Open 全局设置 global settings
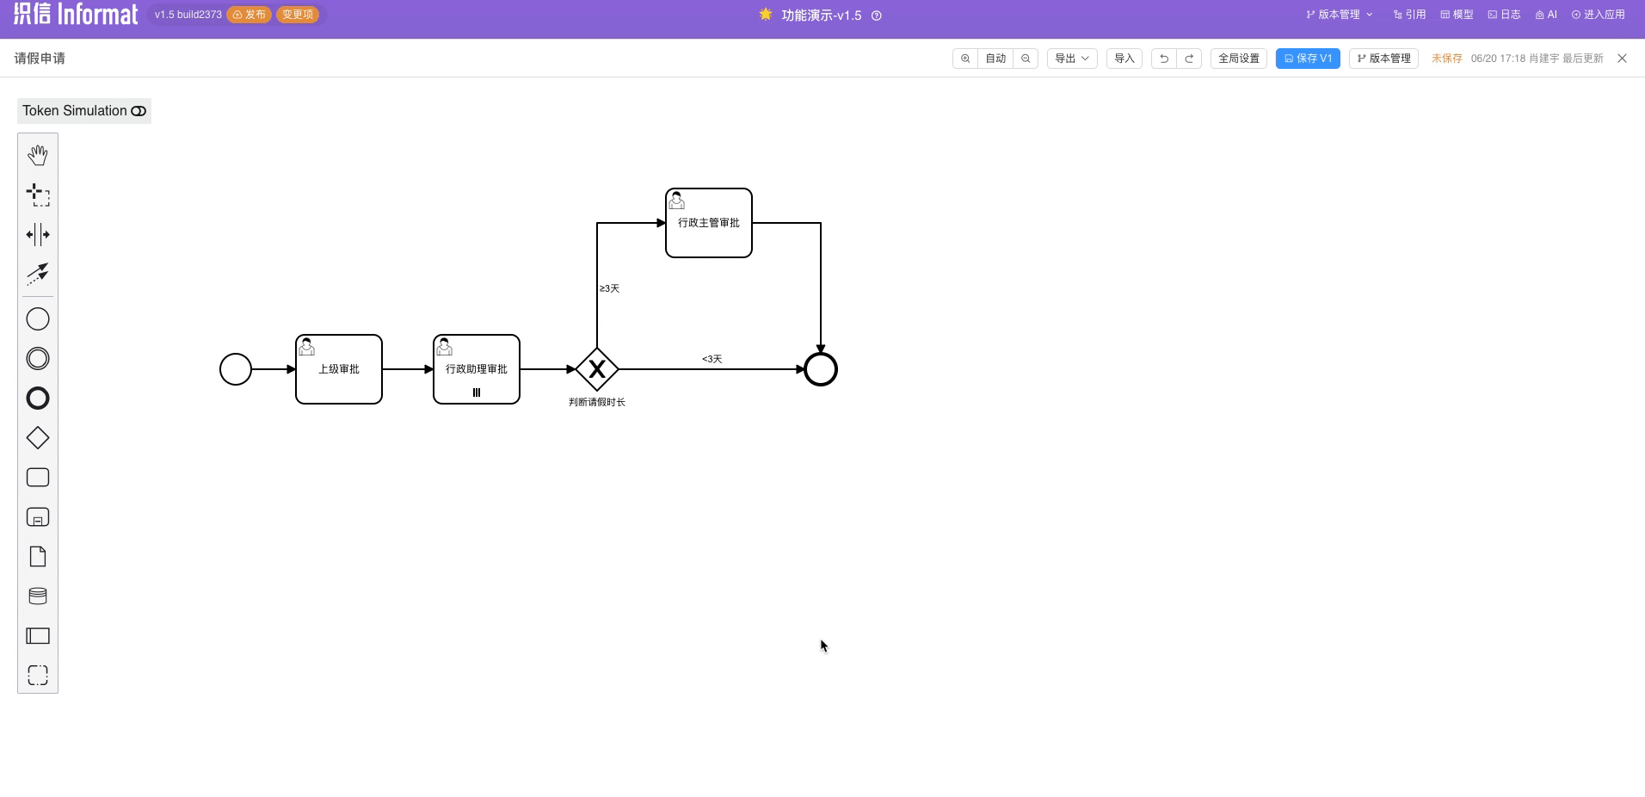The height and width of the screenshot is (797, 1645). click(1238, 58)
